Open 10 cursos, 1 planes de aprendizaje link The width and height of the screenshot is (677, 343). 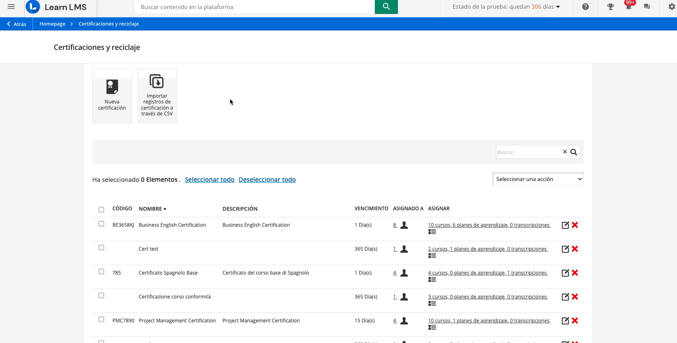point(489,321)
